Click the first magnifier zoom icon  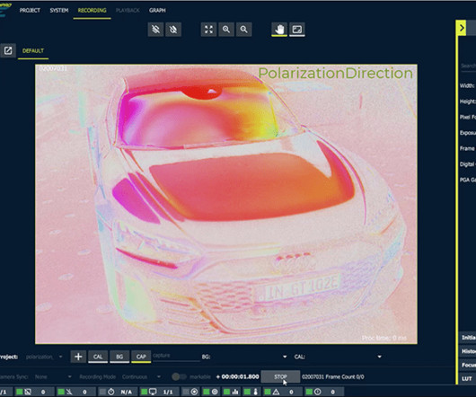pyautogui.click(x=226, y=30)
